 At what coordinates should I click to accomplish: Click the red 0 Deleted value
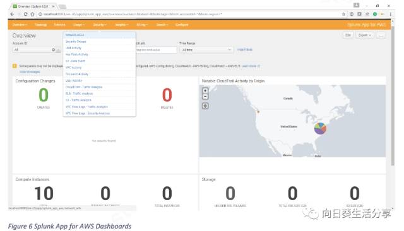167,95
